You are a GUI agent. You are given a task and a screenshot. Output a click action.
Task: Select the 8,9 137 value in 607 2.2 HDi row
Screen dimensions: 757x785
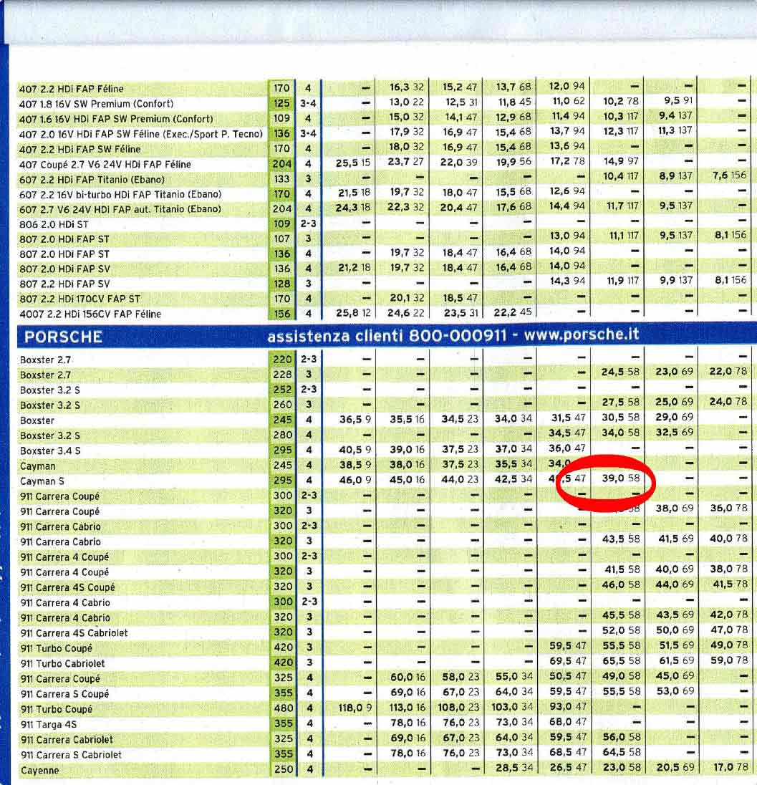675,175
